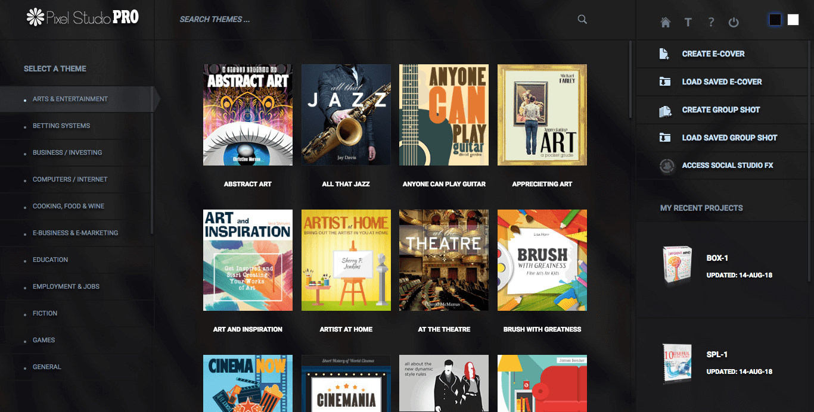This screenshot has height=412, width=814.
Task: Choose the Anyone Can Play Guitar cover
Action: (x=444, y=115)
